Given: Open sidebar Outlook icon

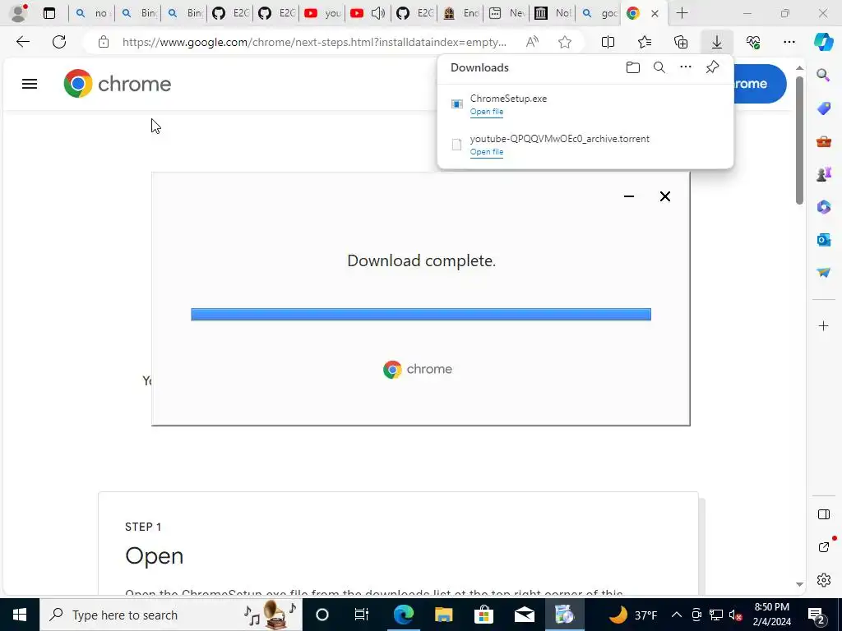Looking at the screenshot, I should 823,239.
